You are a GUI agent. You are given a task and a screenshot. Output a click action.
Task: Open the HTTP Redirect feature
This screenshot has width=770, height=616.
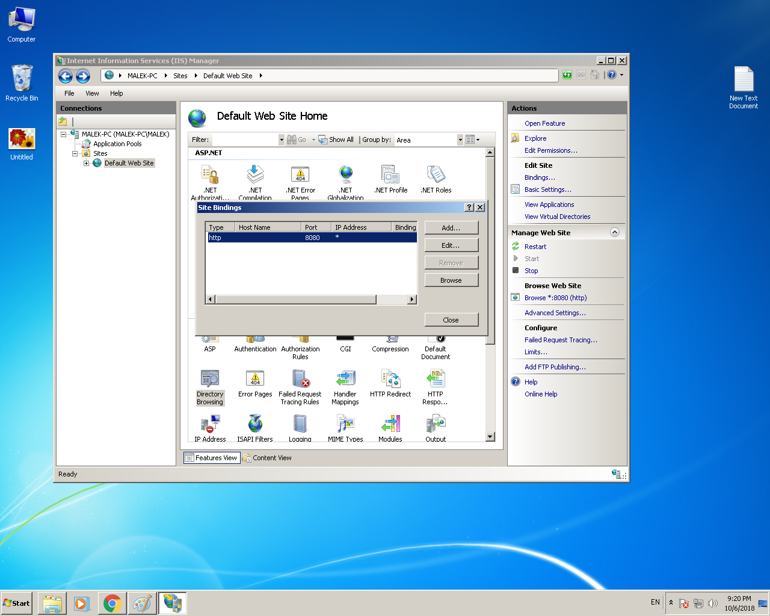pos(390,384)
